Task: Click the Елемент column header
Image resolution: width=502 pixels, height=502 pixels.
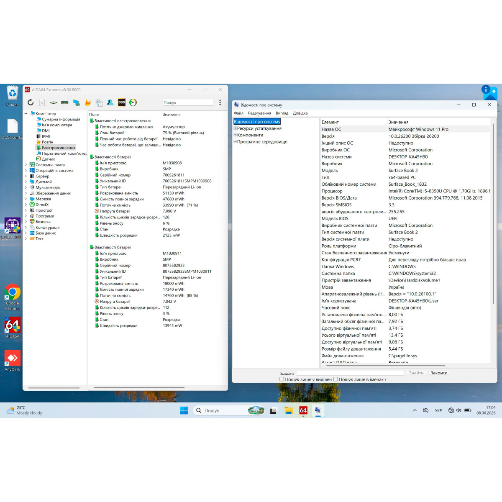Action: tap(330, 122)
